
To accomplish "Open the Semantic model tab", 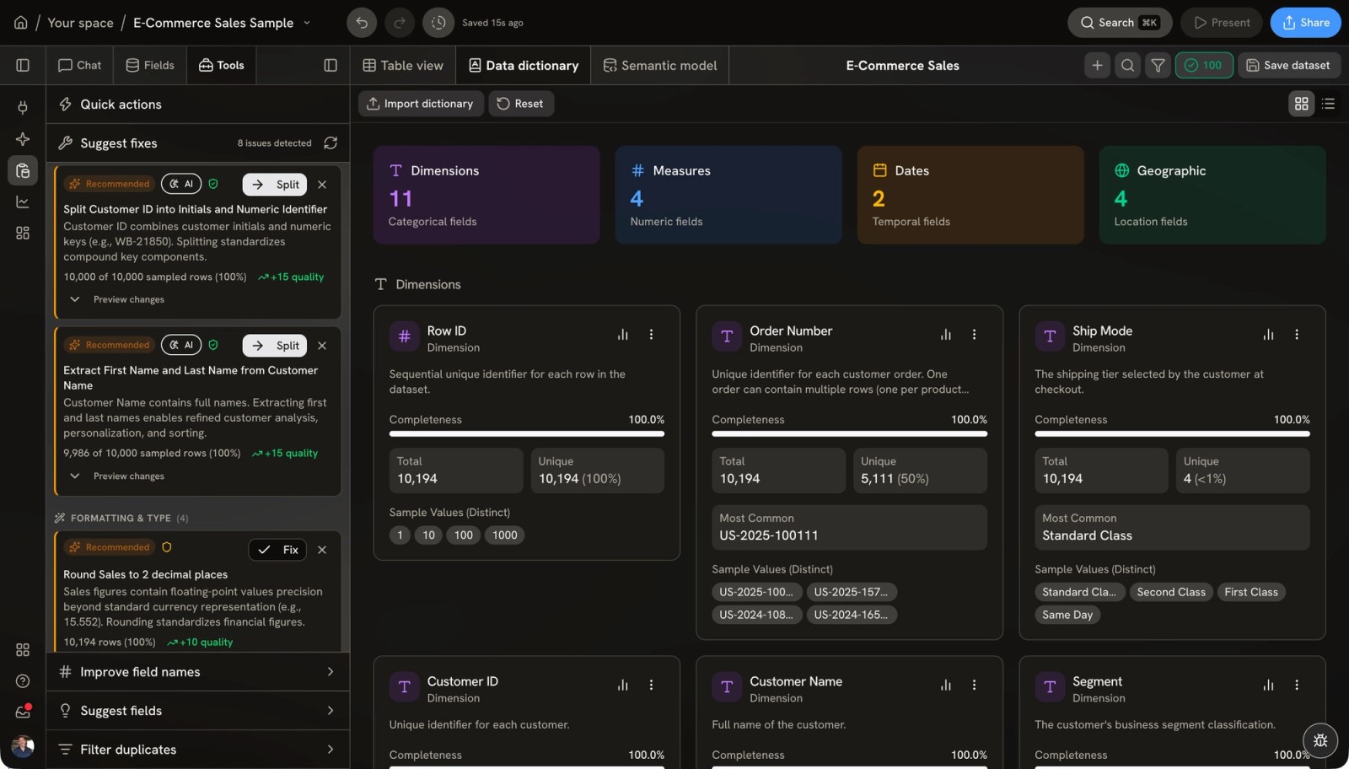I will click(659, 65).
